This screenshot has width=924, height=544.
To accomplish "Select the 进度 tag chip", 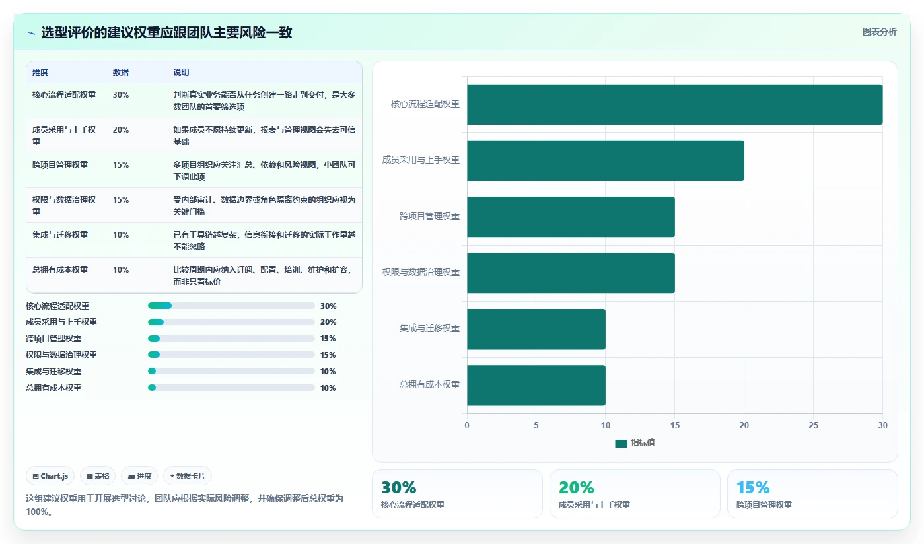I will pyautogui.click(x=139, y=476).
